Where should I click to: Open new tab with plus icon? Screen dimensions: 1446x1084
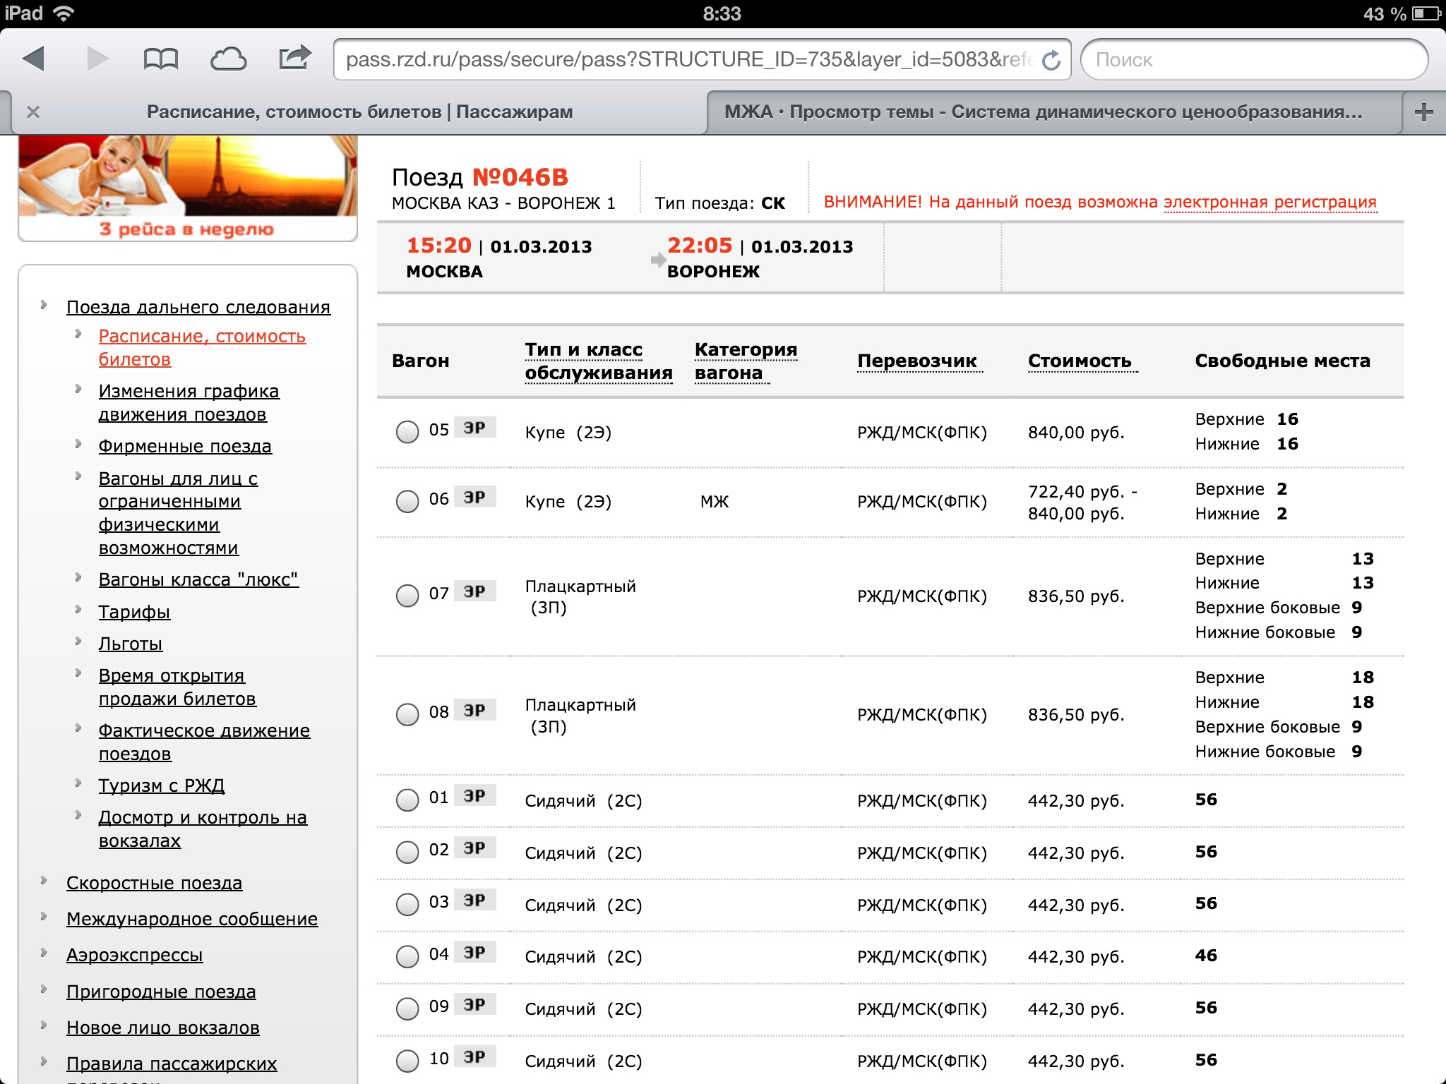coord(1423,112)
